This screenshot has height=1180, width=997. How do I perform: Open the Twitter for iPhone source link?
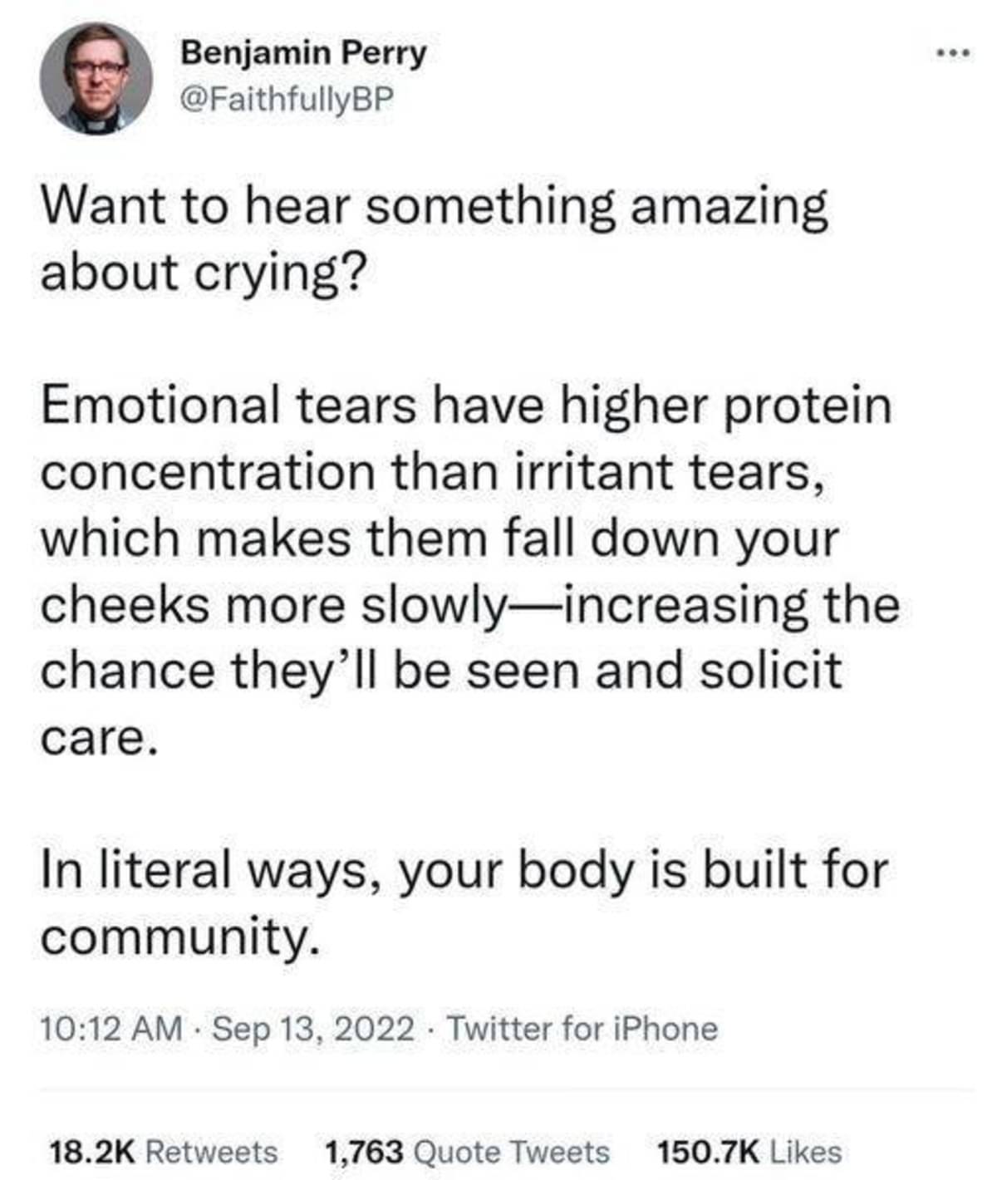(x=582, y=1029)
